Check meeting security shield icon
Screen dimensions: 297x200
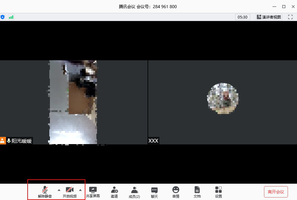[x=3, y=17]
